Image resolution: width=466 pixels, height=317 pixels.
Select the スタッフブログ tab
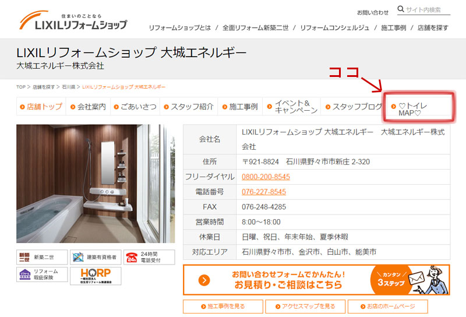(353, 107)
